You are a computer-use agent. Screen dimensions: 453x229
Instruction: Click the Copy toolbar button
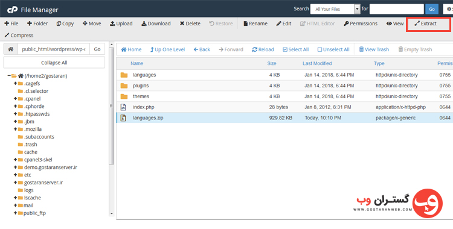tap(65, 24)
